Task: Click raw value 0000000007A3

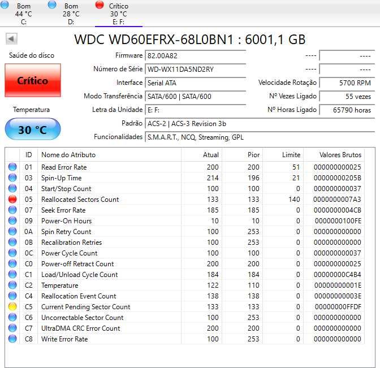Action: (x=337, y=200)
